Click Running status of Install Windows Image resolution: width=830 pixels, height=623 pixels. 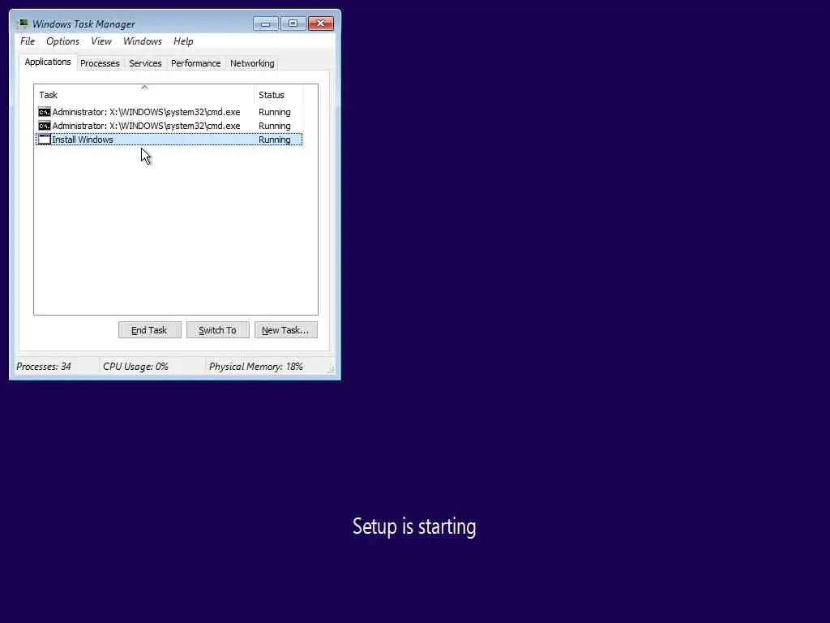pyautogui.click(x=274, y=140)
